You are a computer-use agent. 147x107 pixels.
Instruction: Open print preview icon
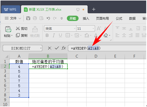(x=42, y=18)
